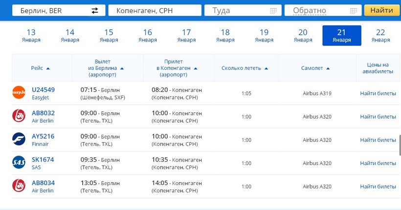401x210 pixels.
Task: Select the 13 Января date tab
Action: (31, 36)
